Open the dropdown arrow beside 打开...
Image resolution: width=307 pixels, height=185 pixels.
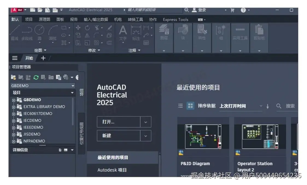click(x=146, y=122)
